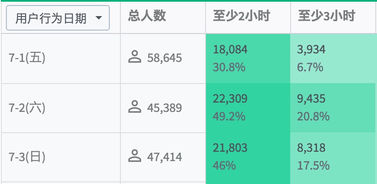Viewport: 377px width, 184px height.
Task: Click the 21,803 cell showing 46%
Action: [x=248, y=157]
